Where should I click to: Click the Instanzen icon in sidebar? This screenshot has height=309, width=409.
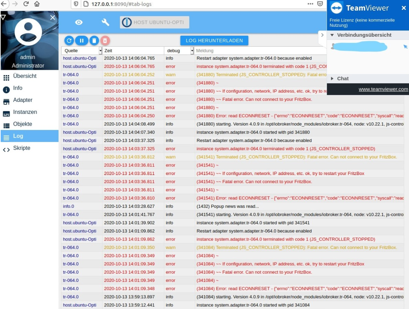tap(6, 113)
